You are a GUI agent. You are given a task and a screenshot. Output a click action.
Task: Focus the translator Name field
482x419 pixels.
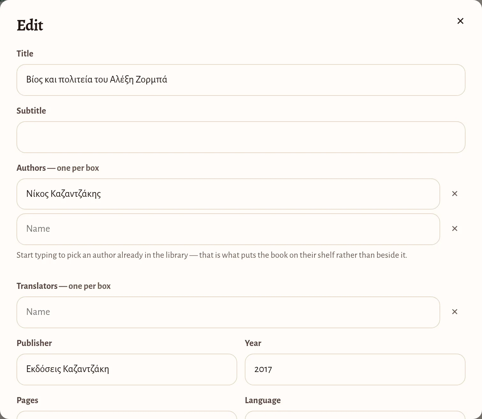point(228,312)
